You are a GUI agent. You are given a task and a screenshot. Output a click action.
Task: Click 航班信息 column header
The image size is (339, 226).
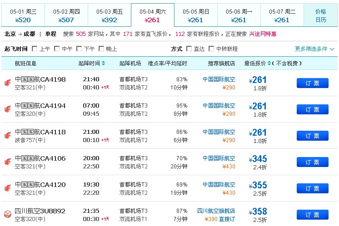point(25,63)
